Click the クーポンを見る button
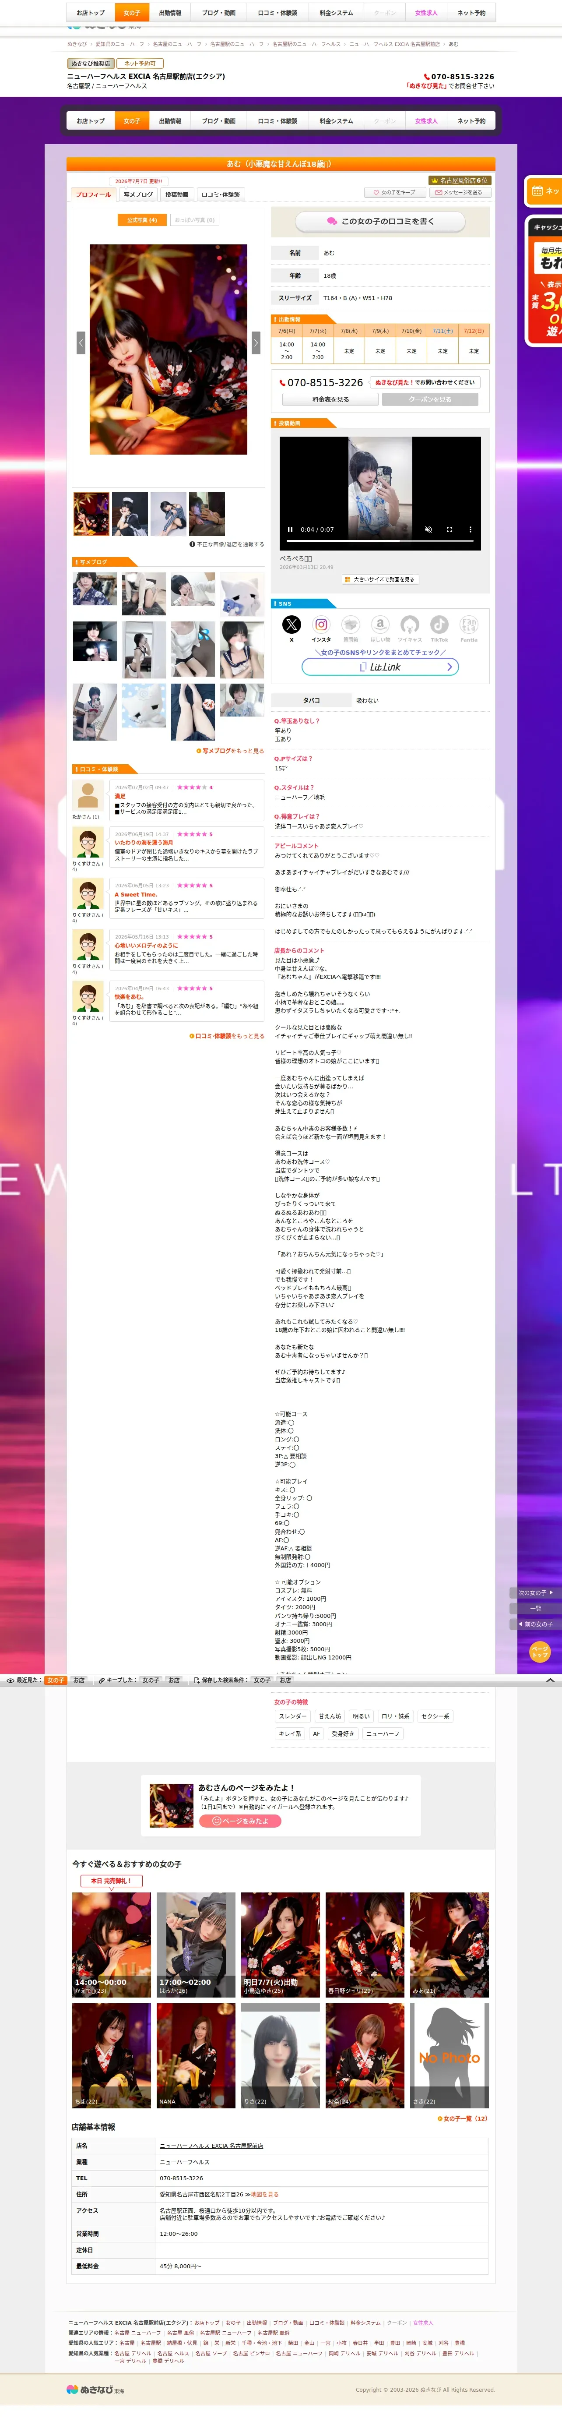Screen dimensions: 562x2418 (x=430, y=400)
